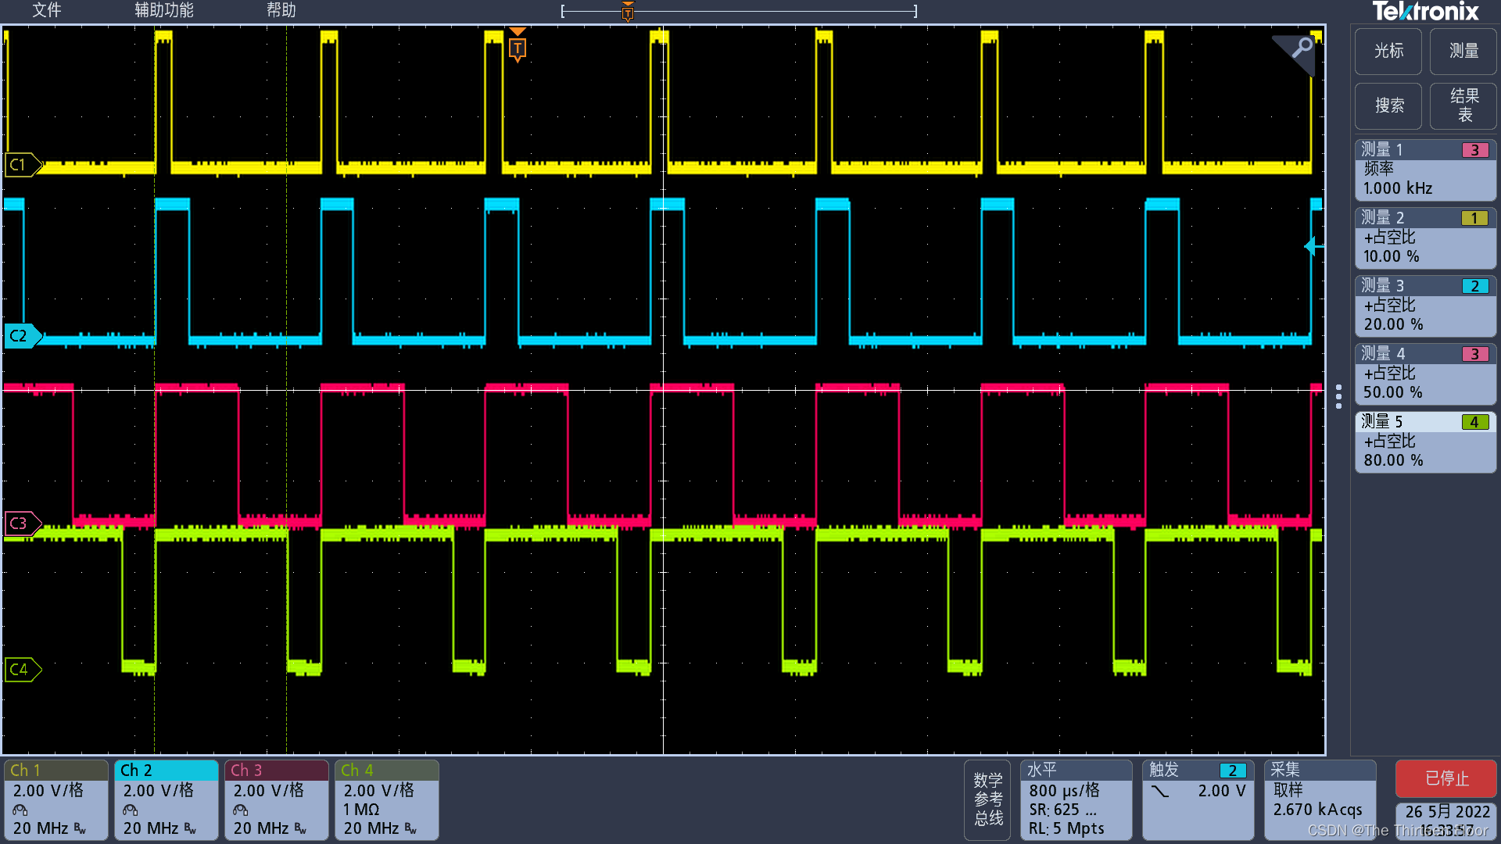Open the 结果表 results table

pos(1463,105)
